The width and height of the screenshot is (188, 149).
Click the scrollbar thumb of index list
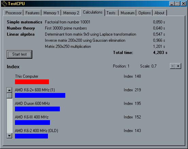[x=10, y=96]
